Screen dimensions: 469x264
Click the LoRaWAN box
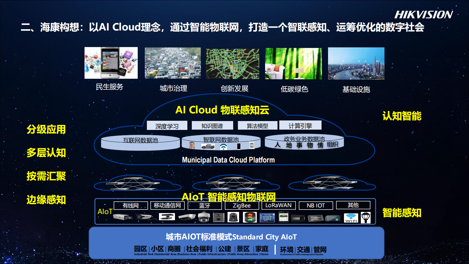tap(278, 205)
